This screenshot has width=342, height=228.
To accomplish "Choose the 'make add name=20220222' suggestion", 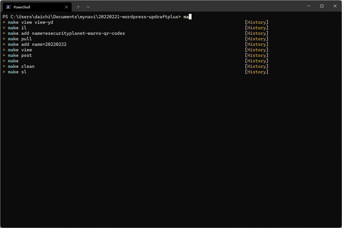I will tap(37, 44).
